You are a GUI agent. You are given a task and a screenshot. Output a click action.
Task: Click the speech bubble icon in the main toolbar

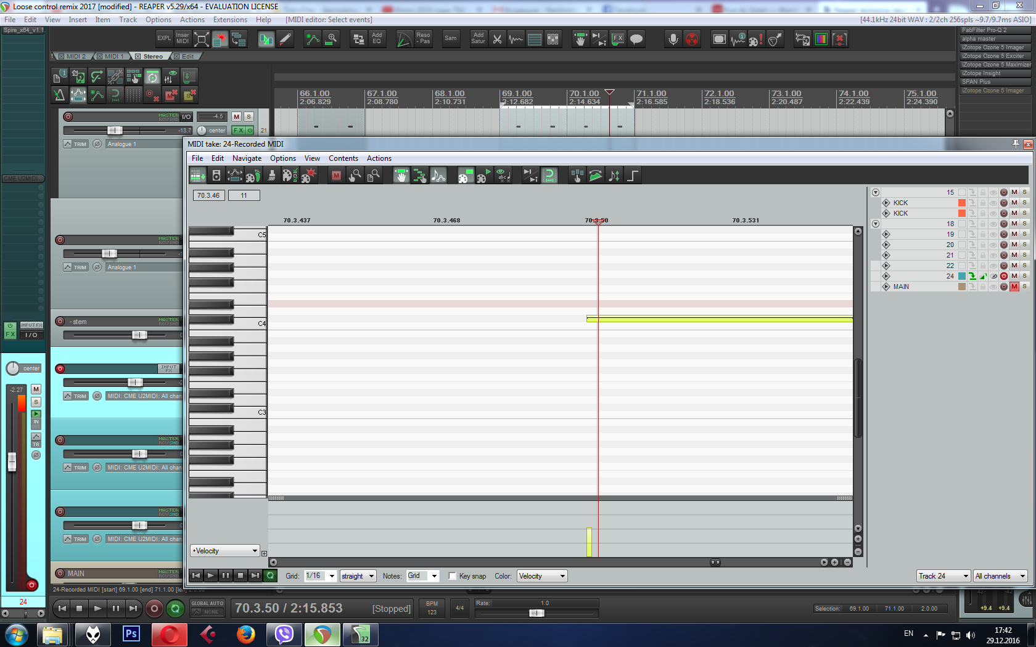(x=636, y=39)
